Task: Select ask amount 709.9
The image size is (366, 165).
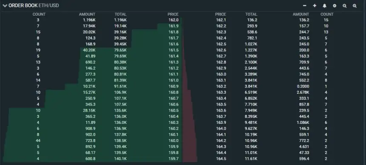Action: pos(304,62)
